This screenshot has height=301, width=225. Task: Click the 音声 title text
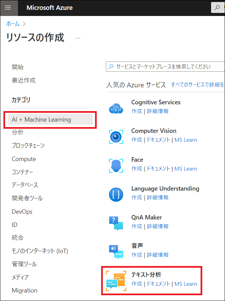(x=137, y=246)
